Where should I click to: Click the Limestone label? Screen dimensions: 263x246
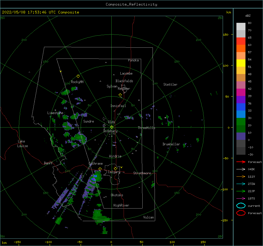coord(55,113)
